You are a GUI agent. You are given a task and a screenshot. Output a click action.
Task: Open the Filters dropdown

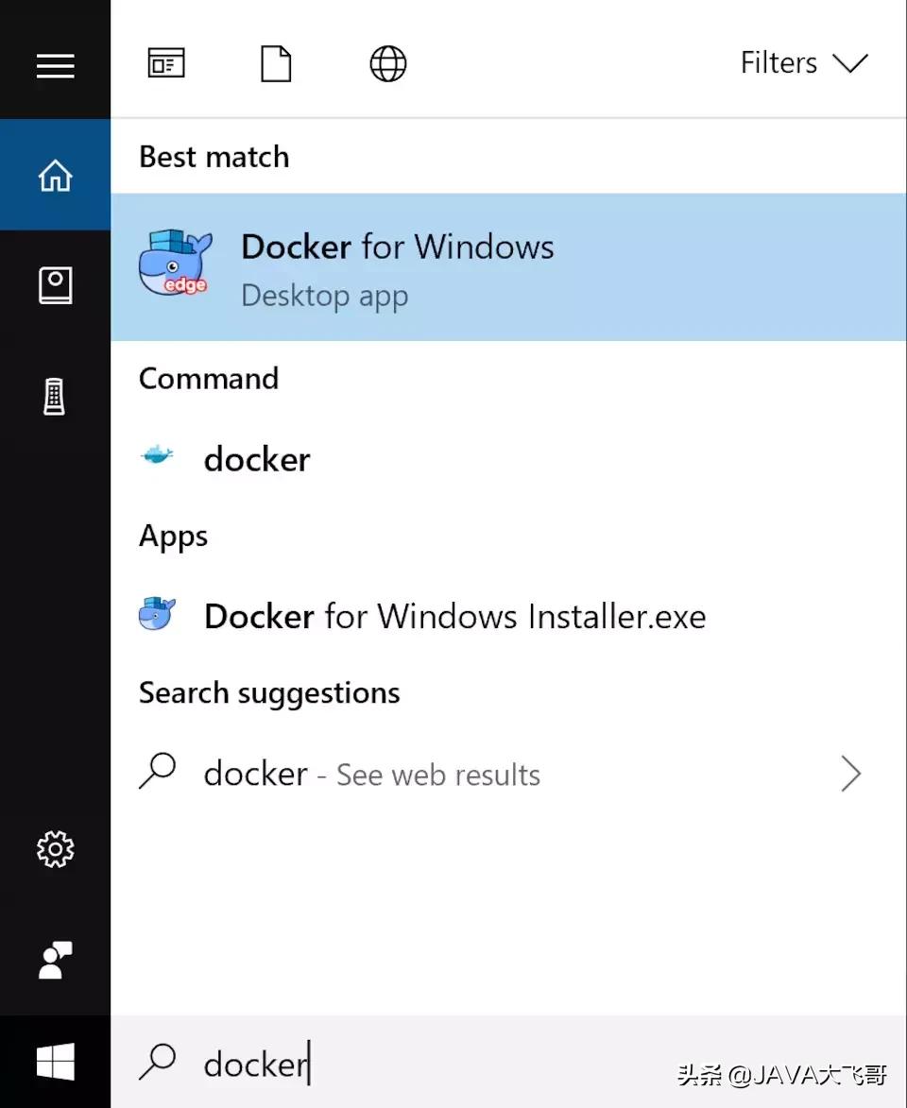(804, 62)
